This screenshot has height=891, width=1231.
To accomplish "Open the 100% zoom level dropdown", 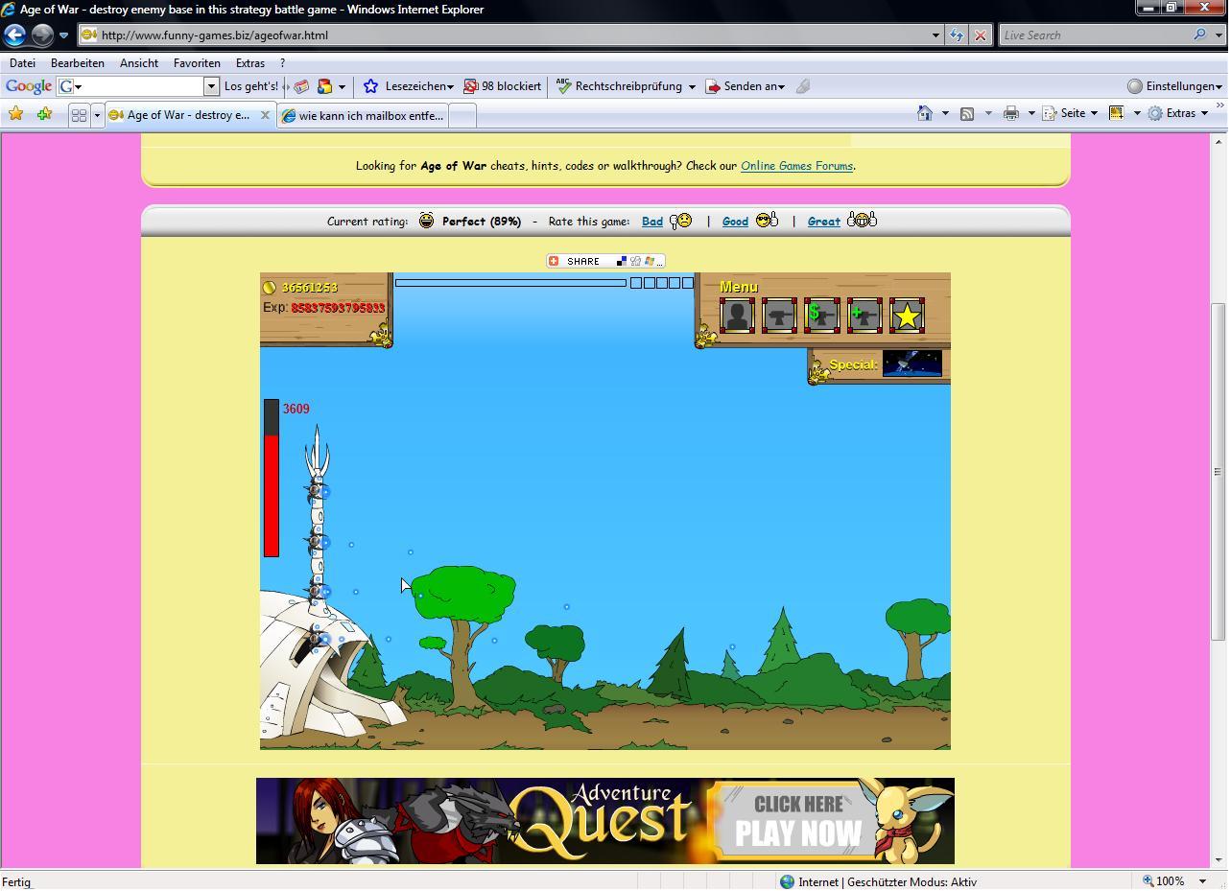I will pos(1202,881).
